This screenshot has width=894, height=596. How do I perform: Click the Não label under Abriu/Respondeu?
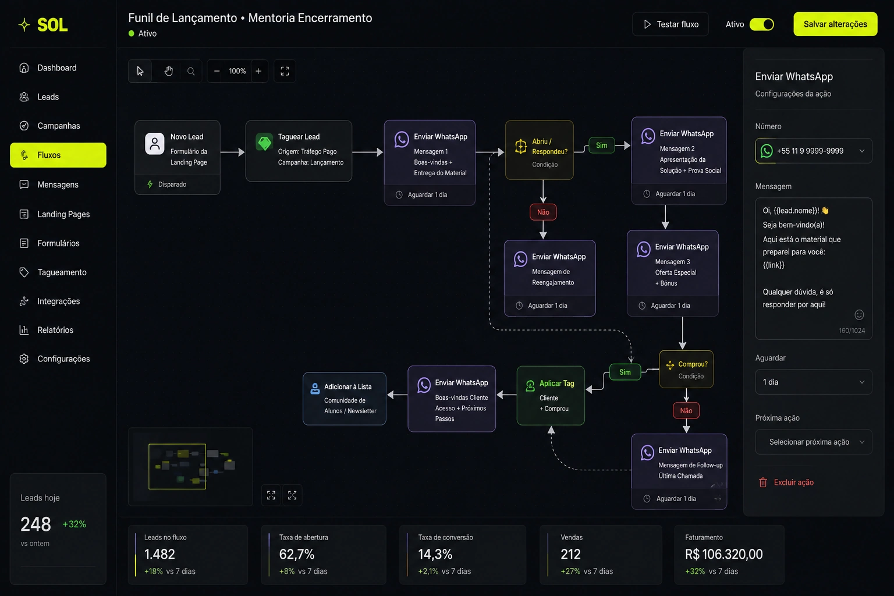click(543, 212)
